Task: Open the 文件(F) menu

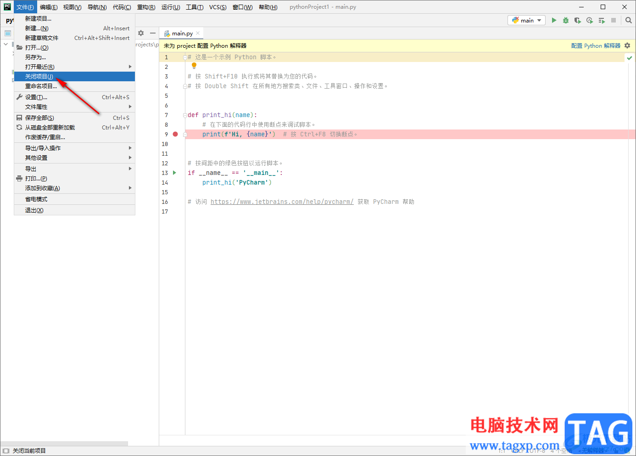Action: click(x=25, y=7)
